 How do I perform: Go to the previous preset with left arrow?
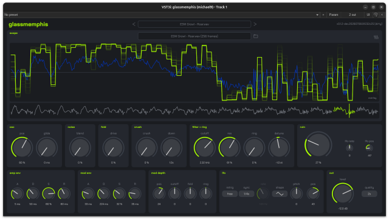(134, 24)
